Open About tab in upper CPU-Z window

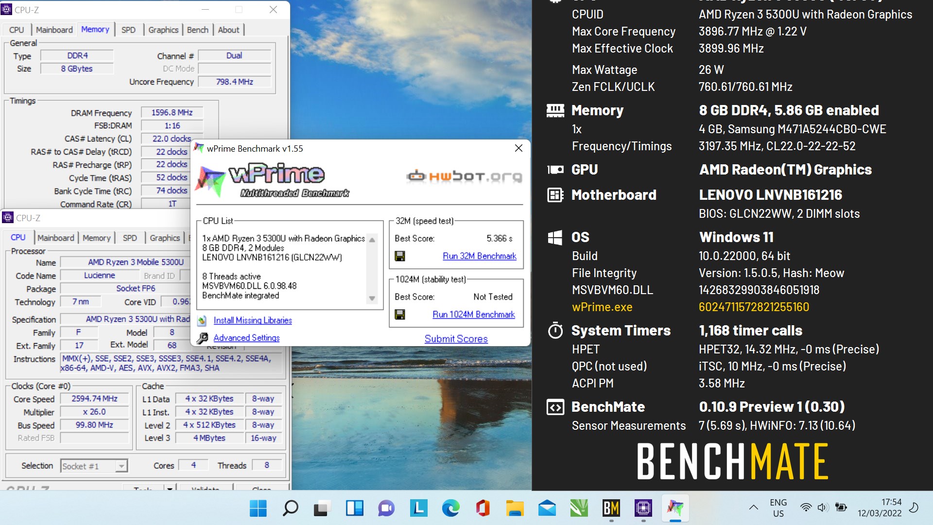[228, 30]
